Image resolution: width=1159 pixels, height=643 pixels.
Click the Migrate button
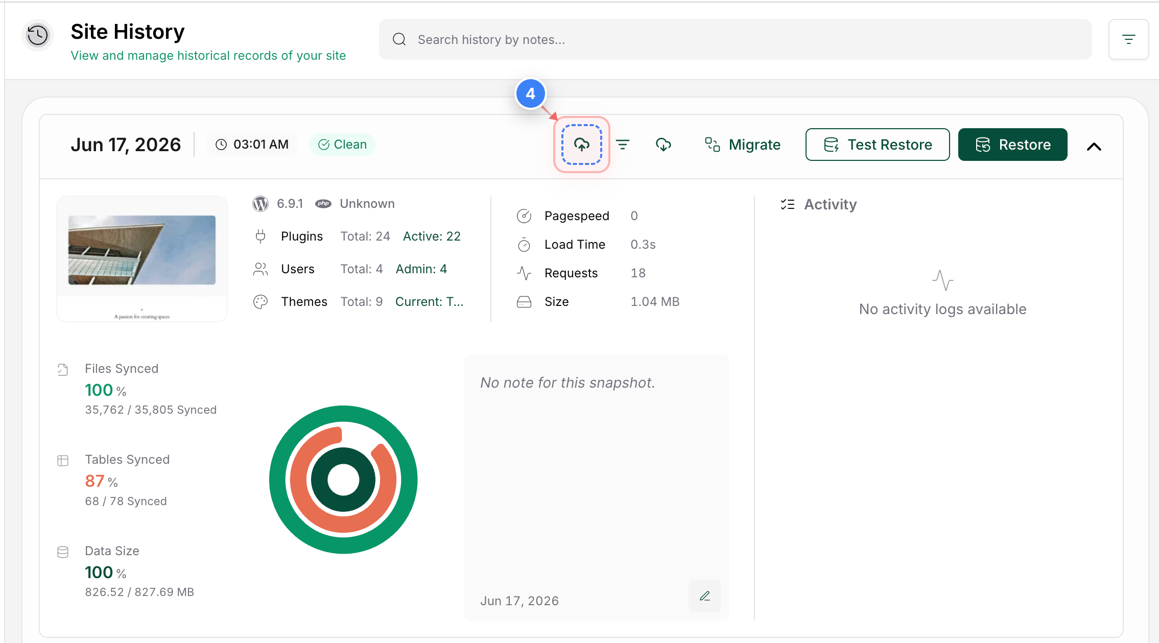pos(743,145)
